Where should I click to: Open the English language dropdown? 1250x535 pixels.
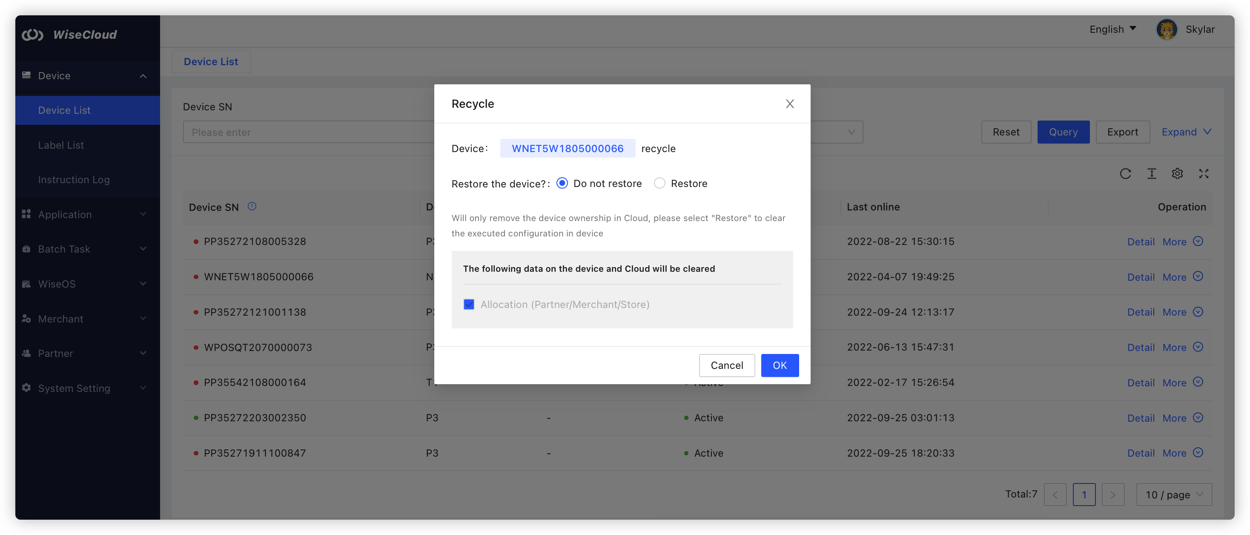[1112, 29]
